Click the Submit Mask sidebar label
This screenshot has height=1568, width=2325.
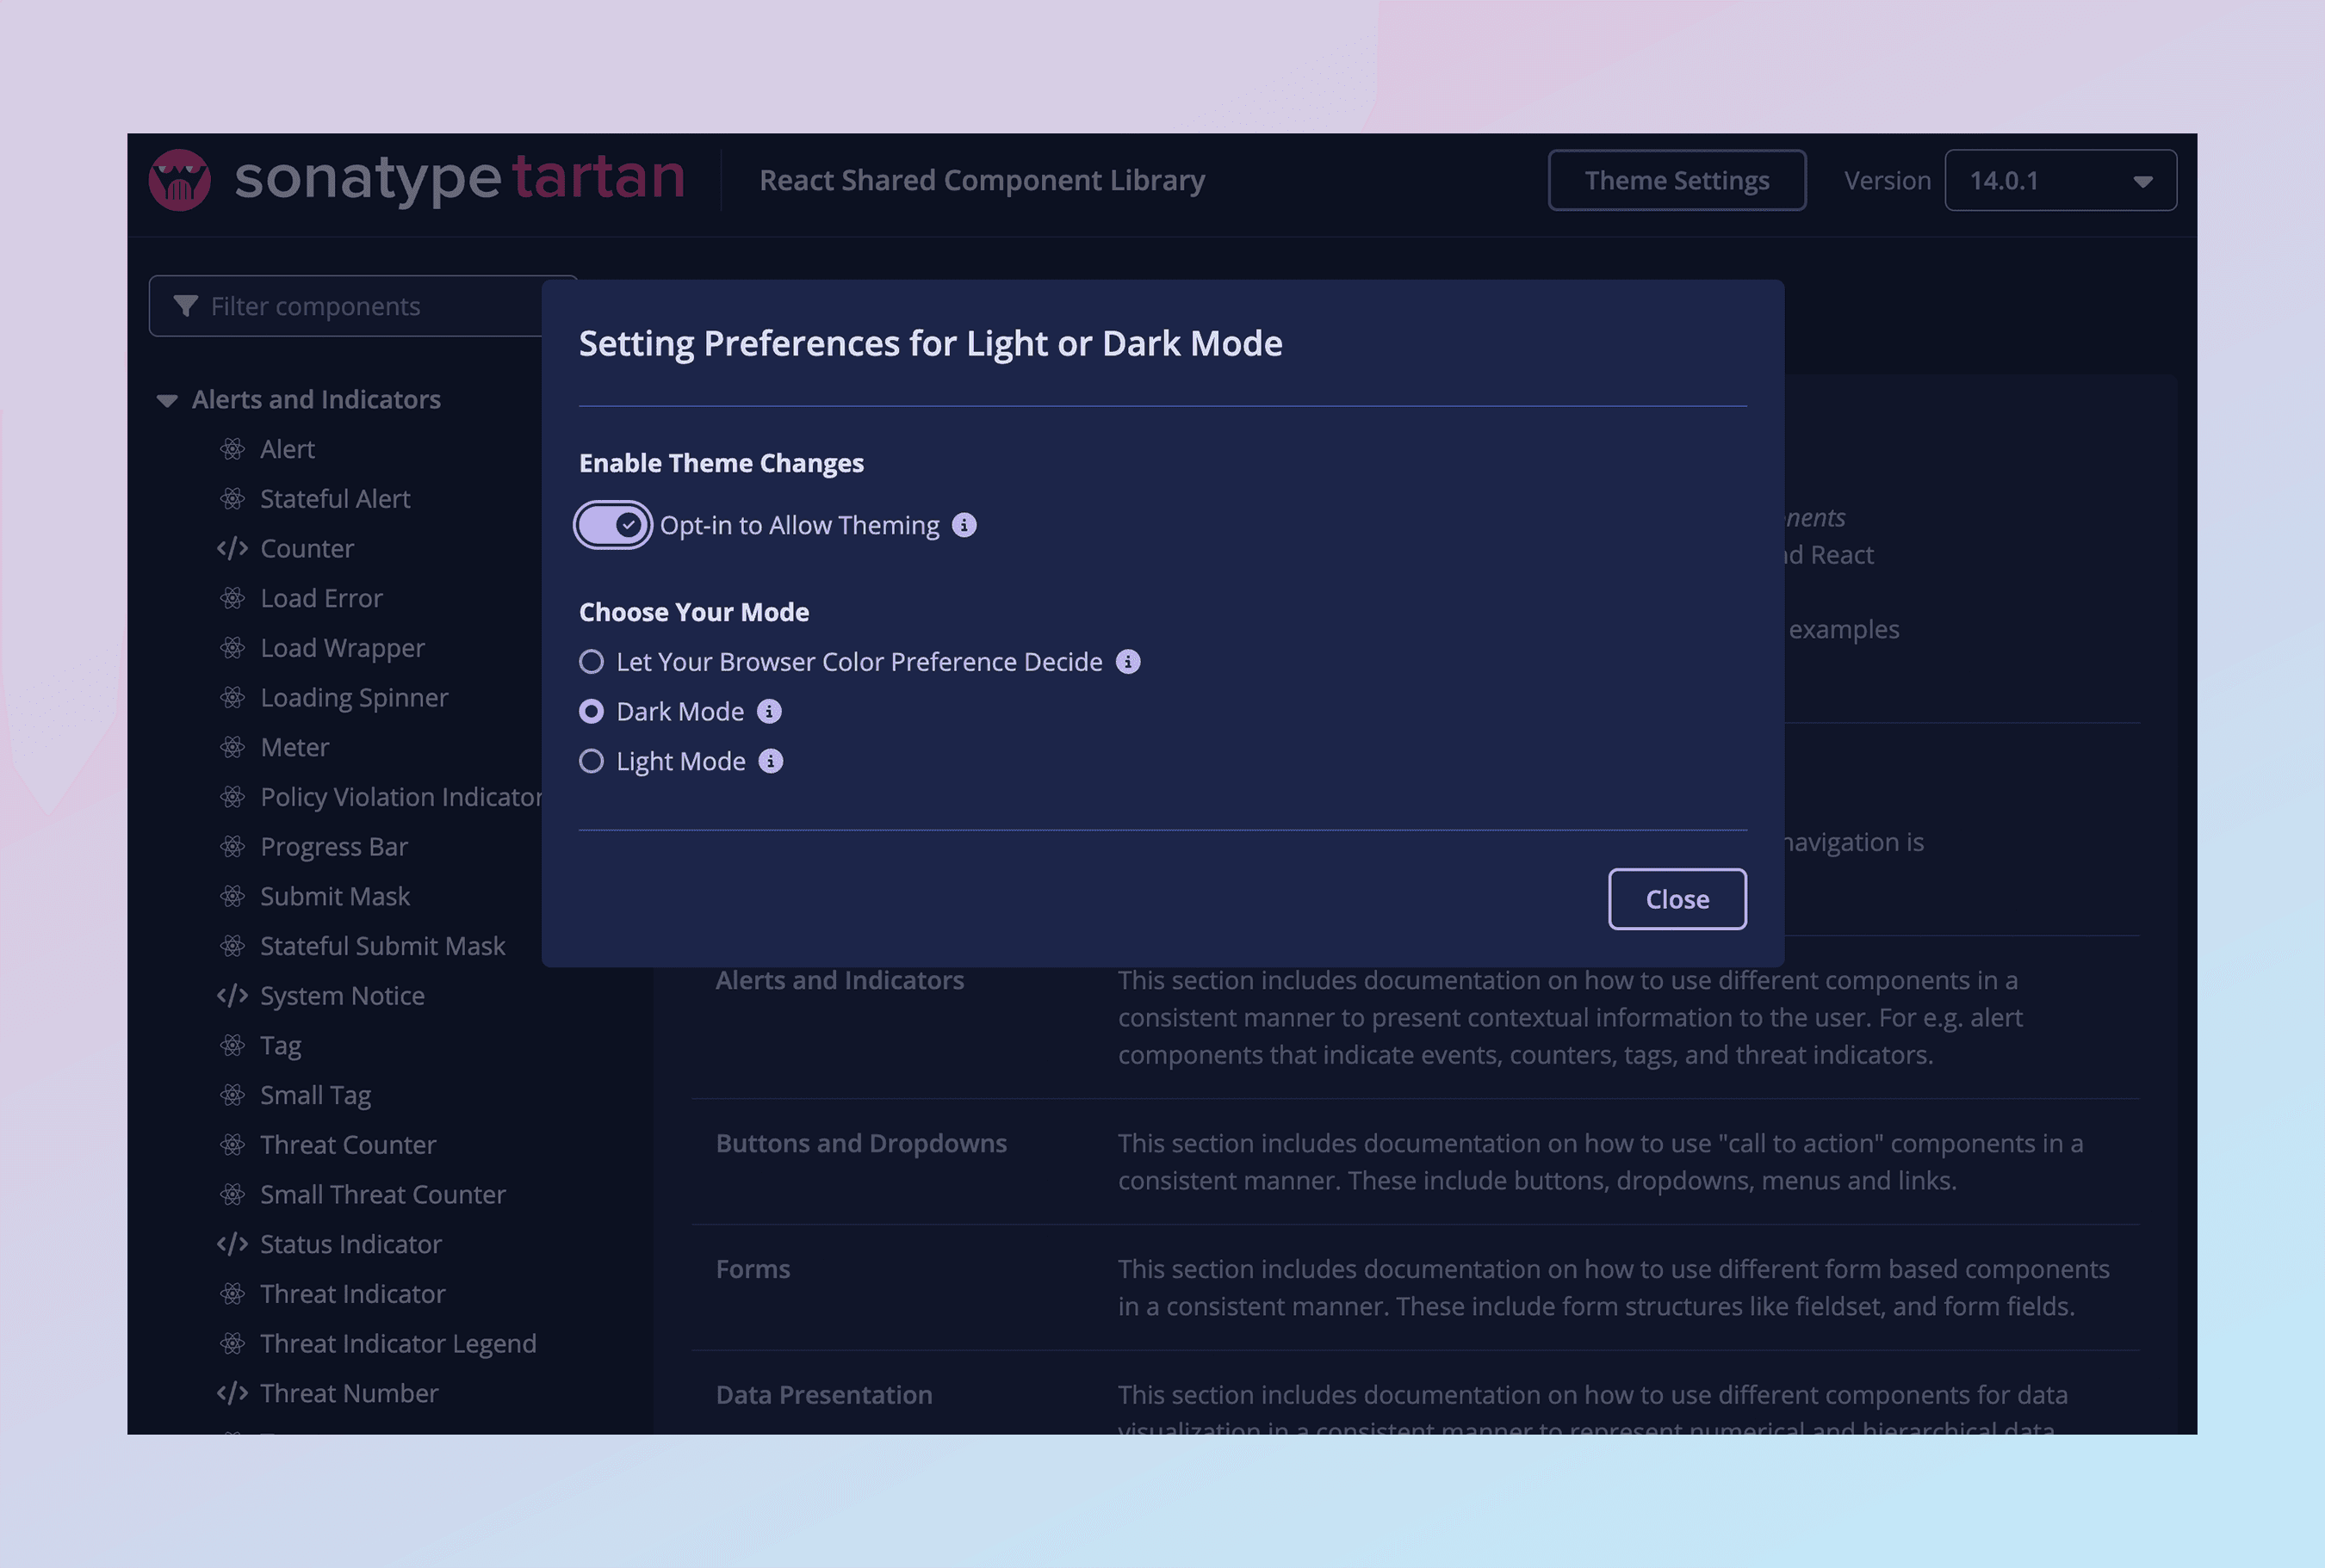tap(335, 896)
